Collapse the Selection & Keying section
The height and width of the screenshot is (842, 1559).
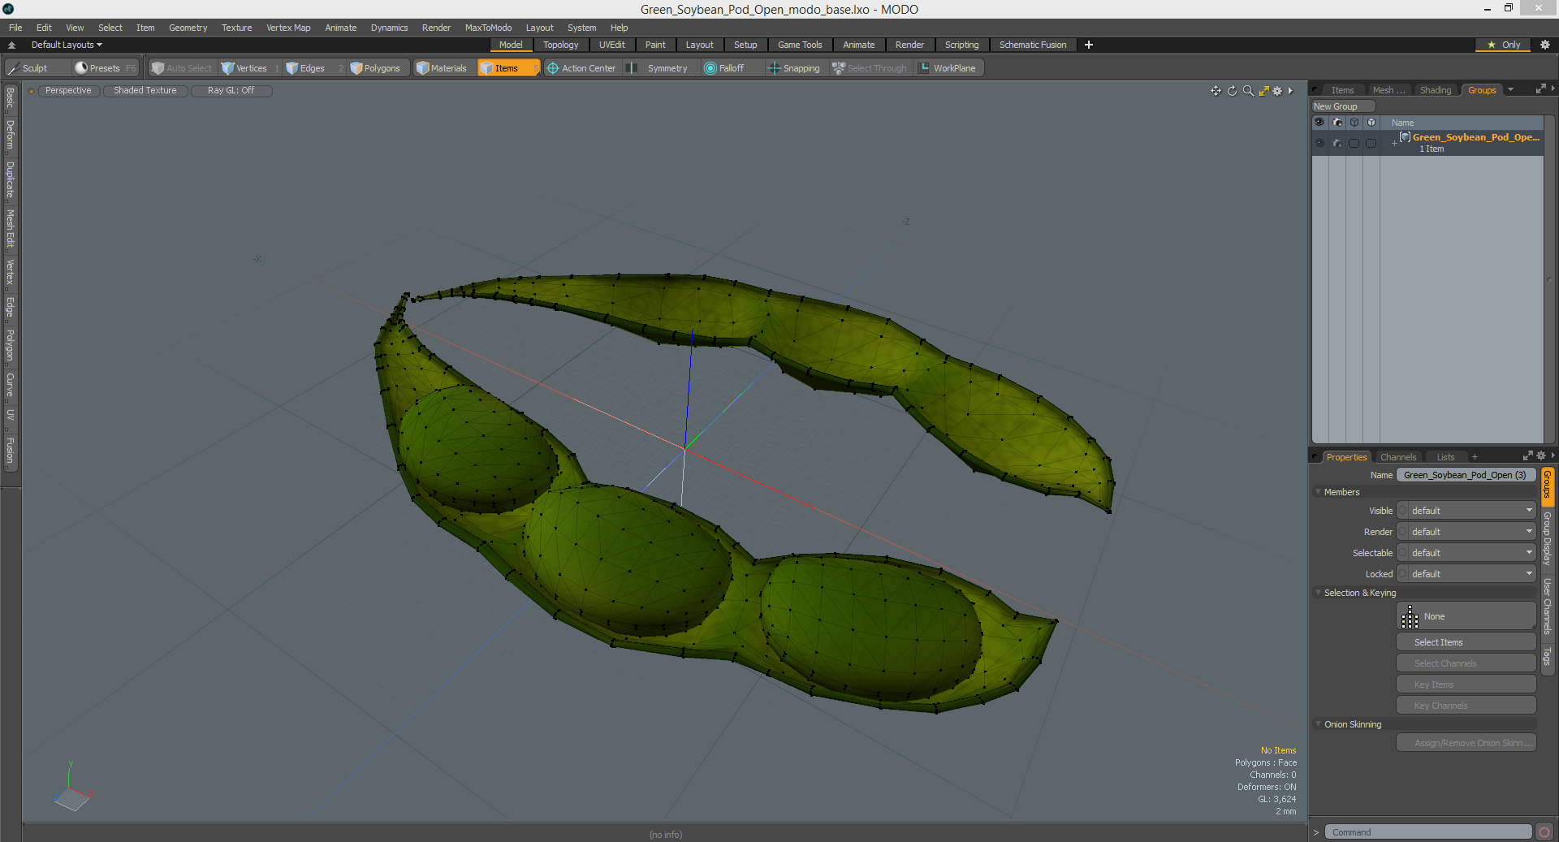tap(1318, 593)
